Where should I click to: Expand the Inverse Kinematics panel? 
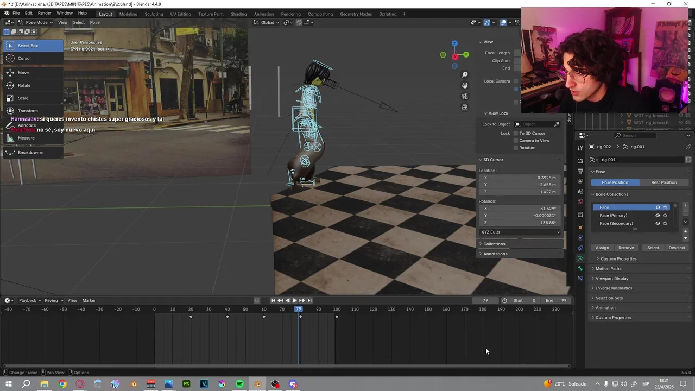coord(614,288)
